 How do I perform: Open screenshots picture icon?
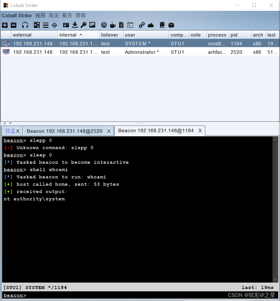point(92,25)
